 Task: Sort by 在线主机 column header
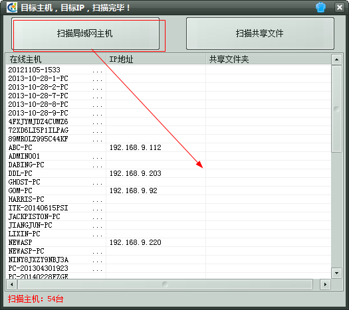click(x=56, y=59)
